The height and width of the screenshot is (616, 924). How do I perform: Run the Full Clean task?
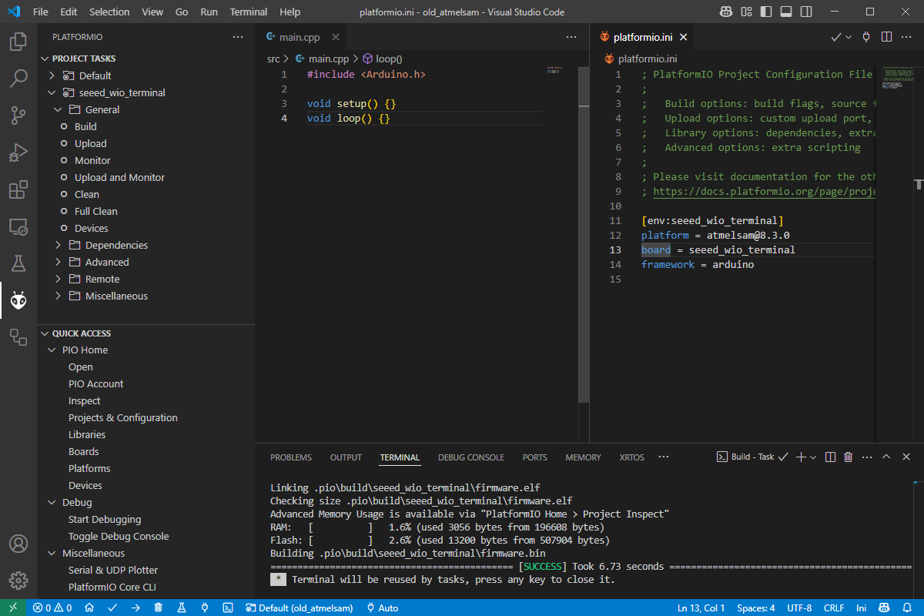96,211
